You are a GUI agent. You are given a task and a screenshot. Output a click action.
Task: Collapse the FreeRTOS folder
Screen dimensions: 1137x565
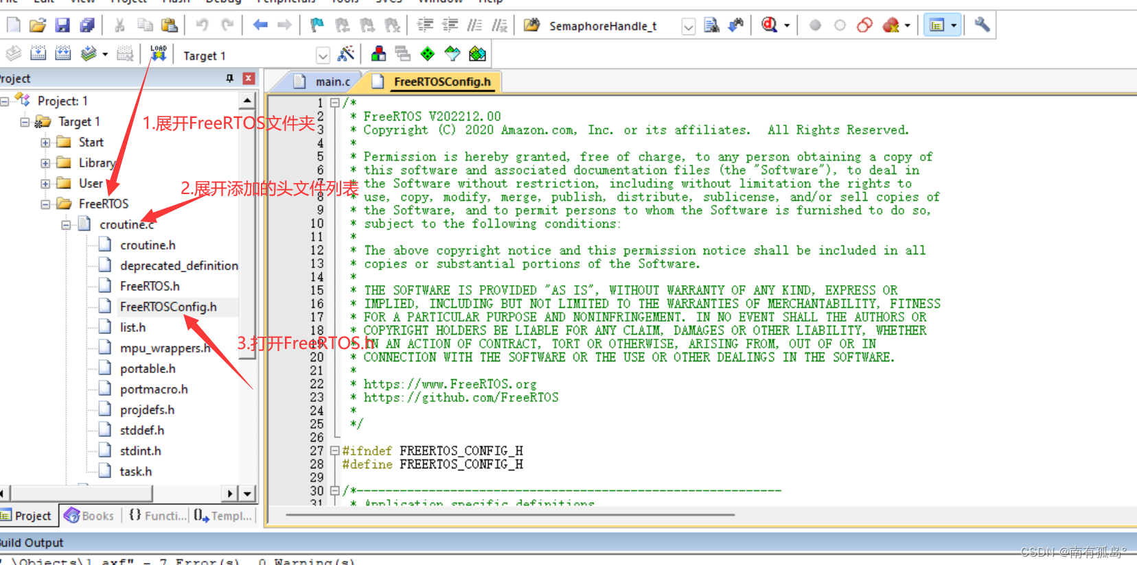(x=45, y=204)
